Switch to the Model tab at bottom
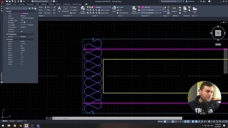This screenshot has height=128, width=228. (5, 121)
